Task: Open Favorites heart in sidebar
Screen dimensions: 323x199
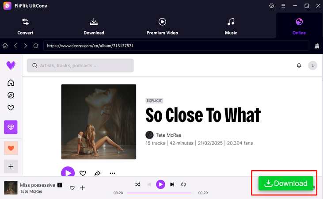Action: [11, 107]
